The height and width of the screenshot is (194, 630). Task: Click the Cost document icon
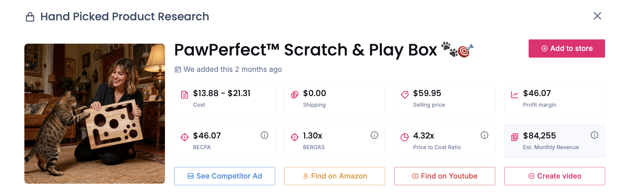[184, 95]
